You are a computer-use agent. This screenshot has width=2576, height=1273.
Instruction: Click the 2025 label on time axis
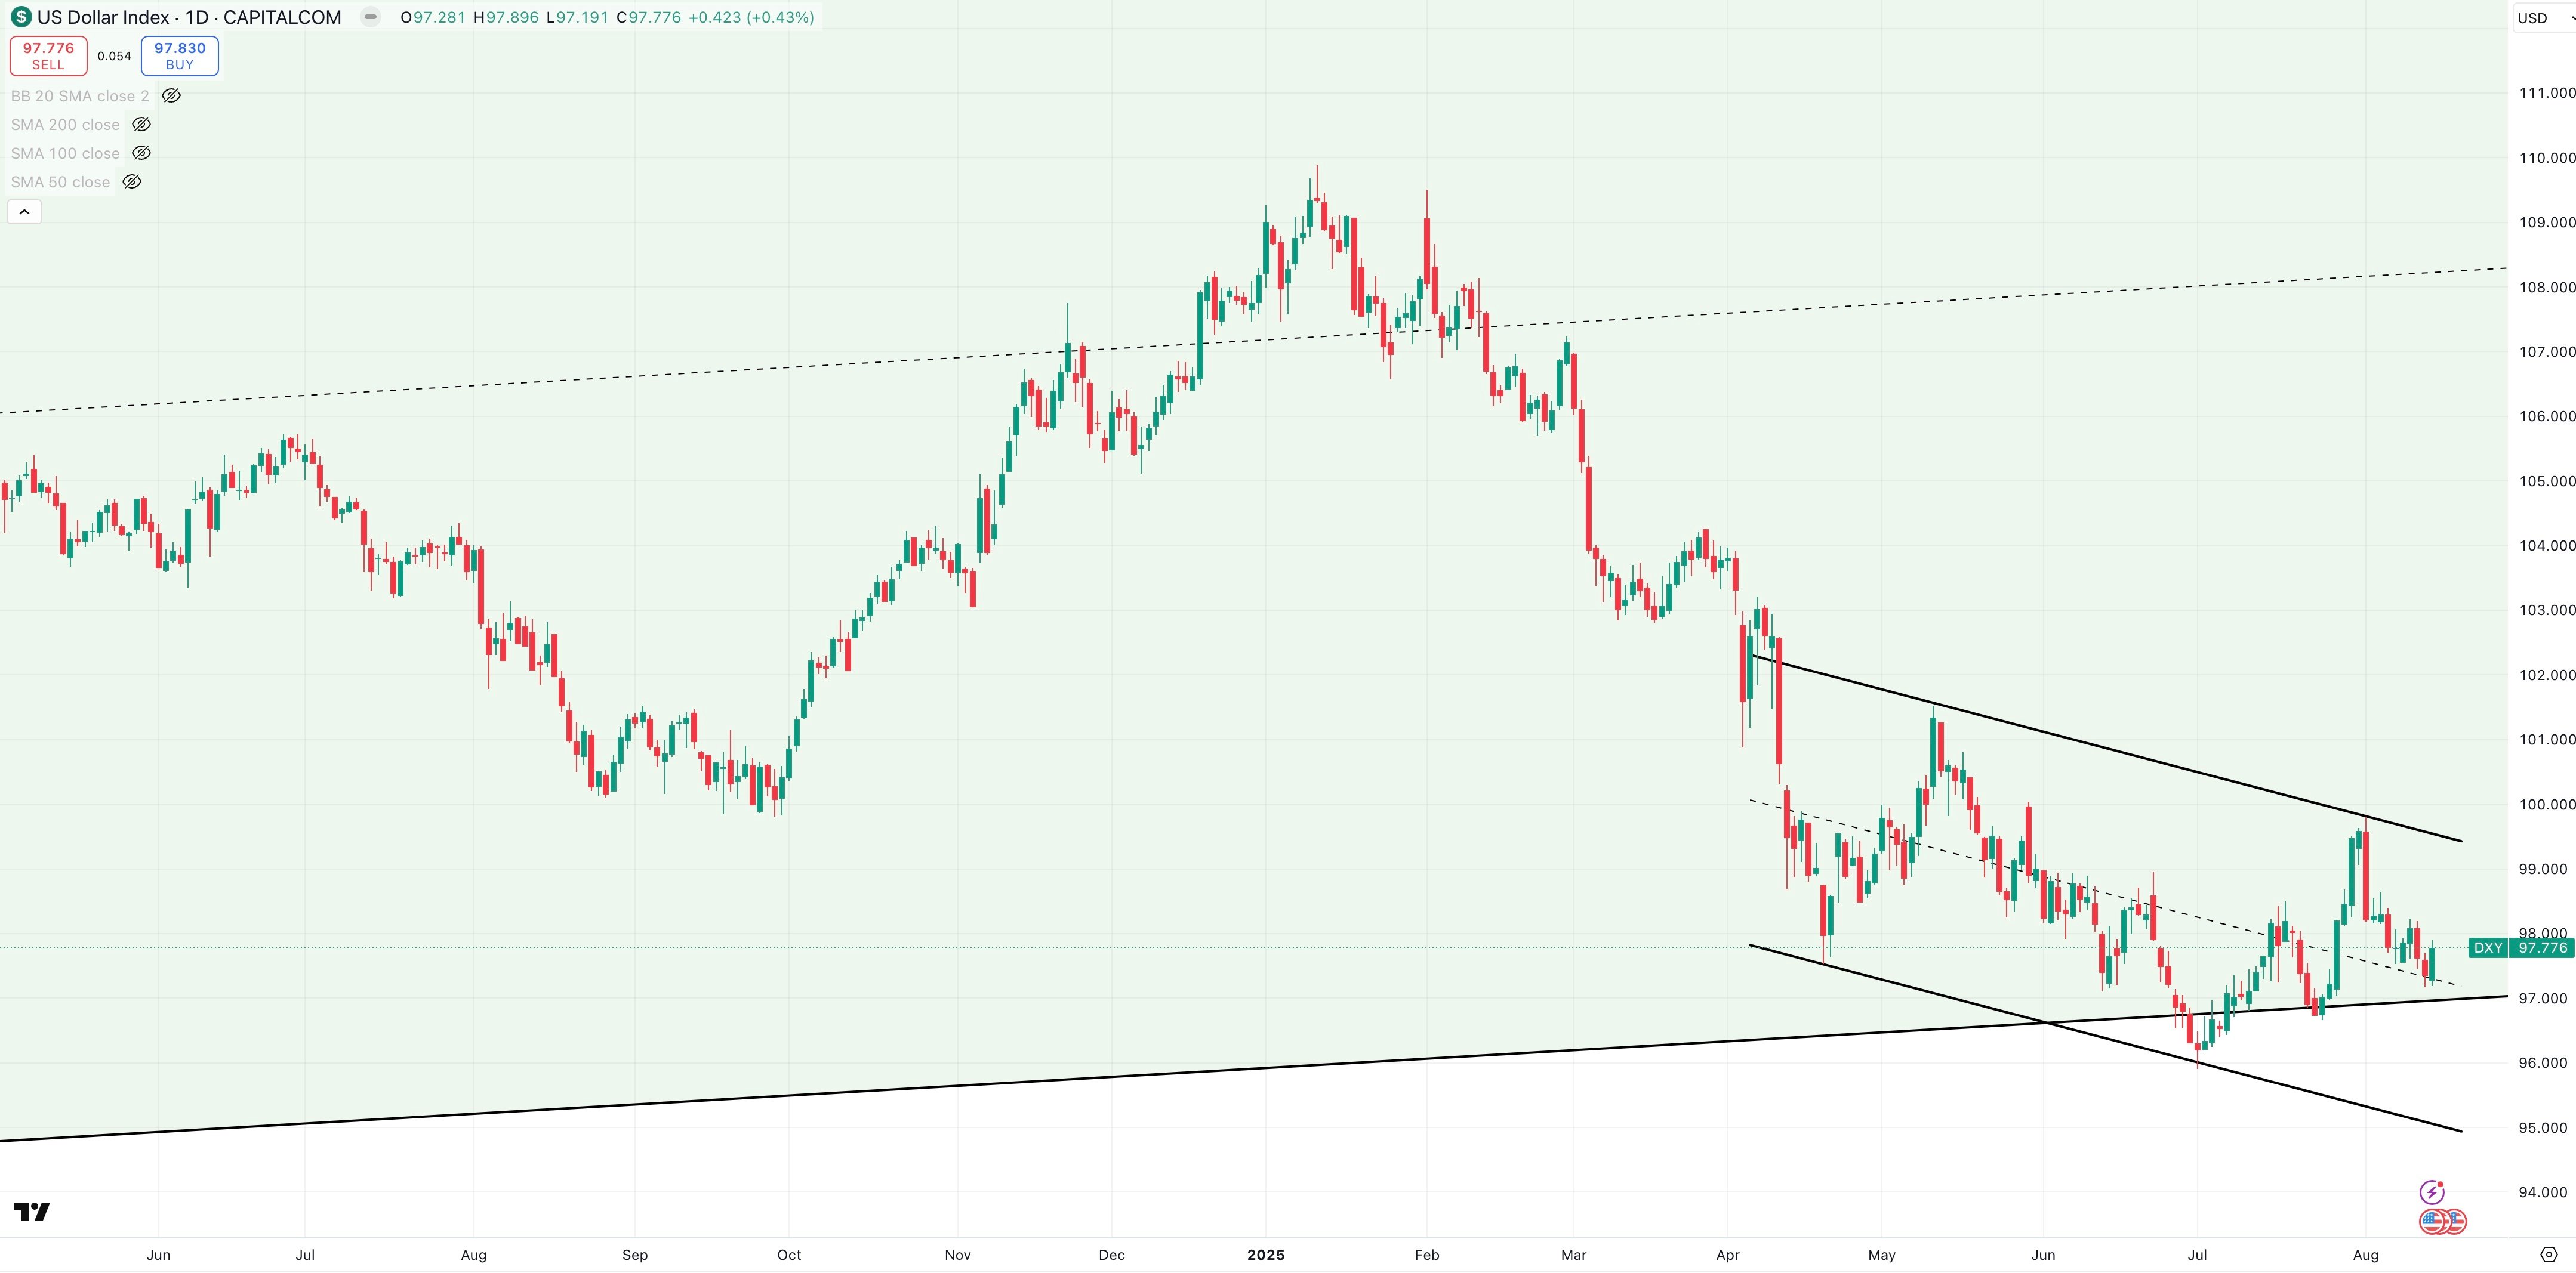coord(1266,1255)
